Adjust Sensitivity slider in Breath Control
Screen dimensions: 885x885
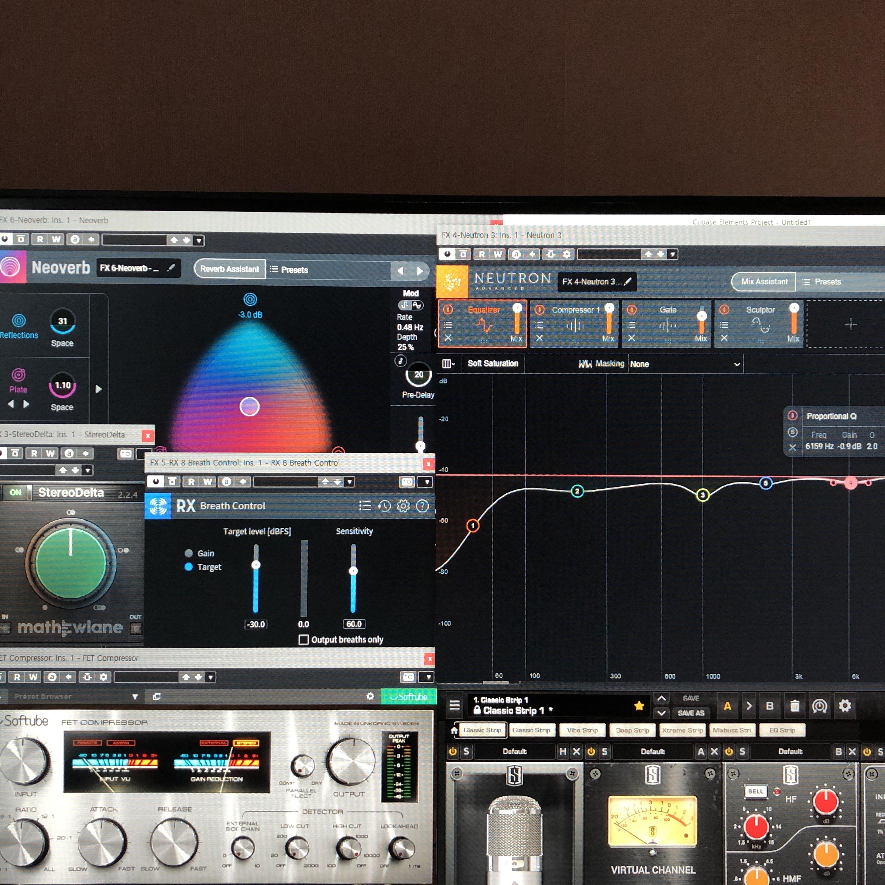point(353,571)
